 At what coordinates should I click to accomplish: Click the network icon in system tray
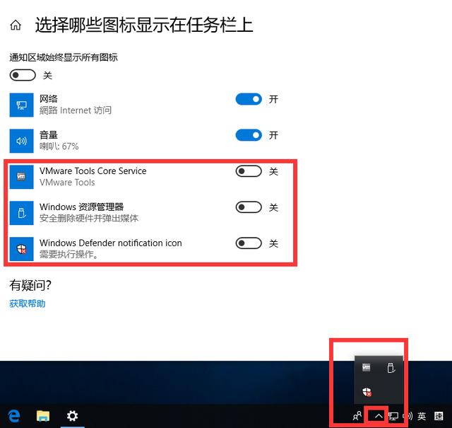point(393,416)
